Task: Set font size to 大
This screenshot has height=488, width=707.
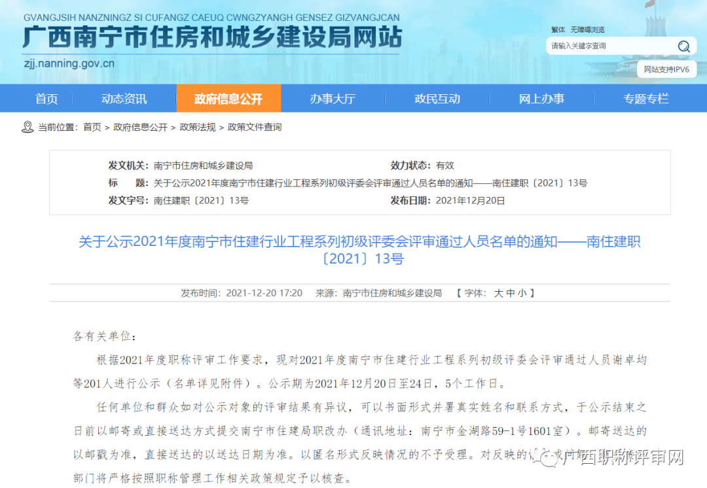Action: (x=498, y=293)
